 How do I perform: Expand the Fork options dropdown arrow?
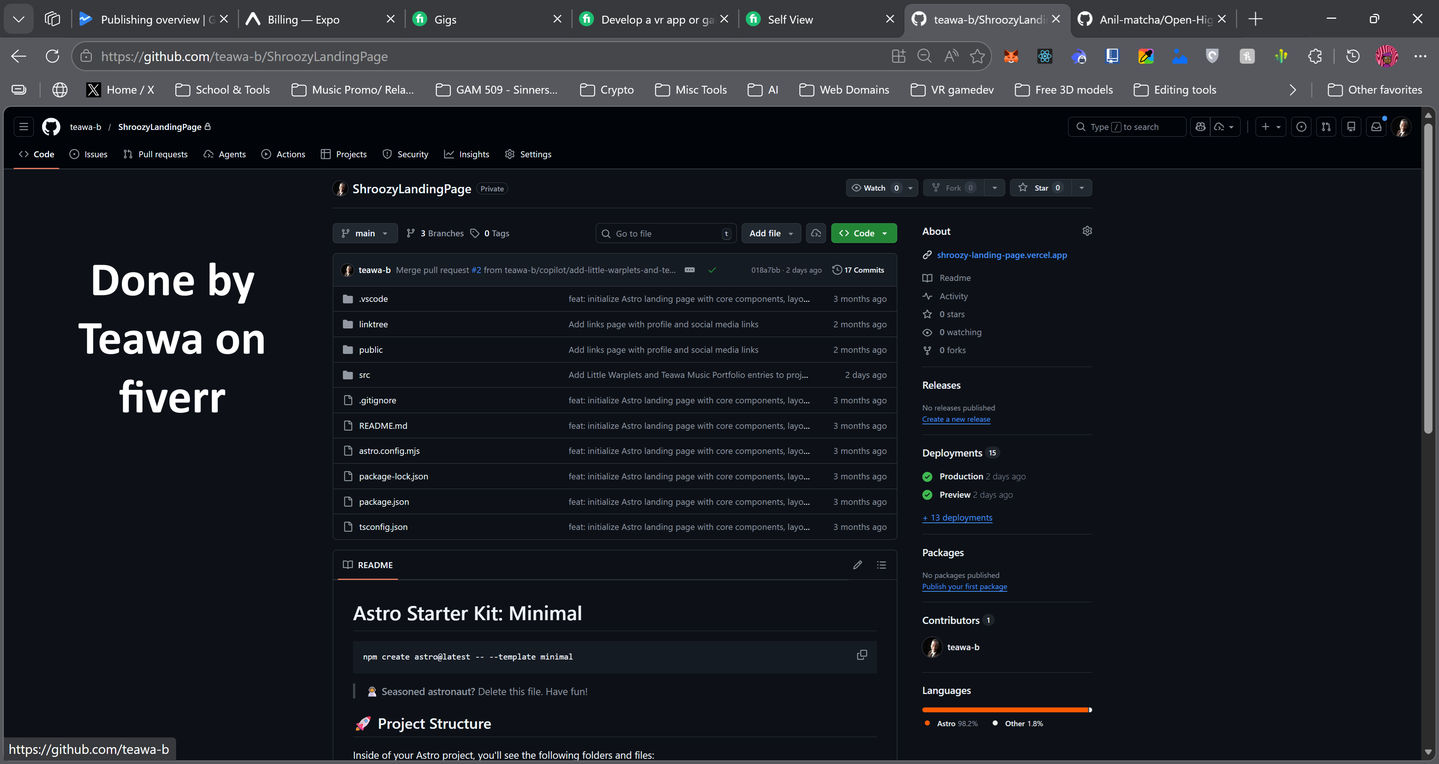(994, 188)
